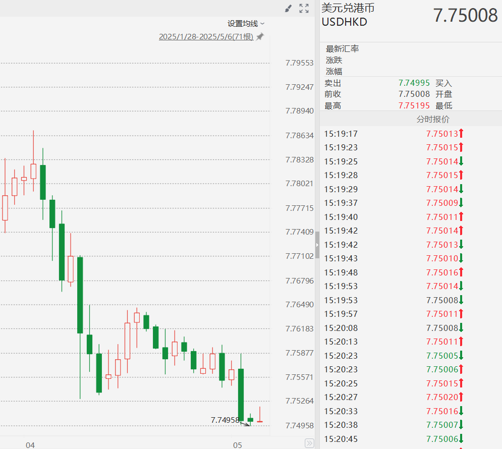This screenshot has height=449, width=502.
Task: Click the double-arrow scroll-to-latest button
Action: point(309,443)
